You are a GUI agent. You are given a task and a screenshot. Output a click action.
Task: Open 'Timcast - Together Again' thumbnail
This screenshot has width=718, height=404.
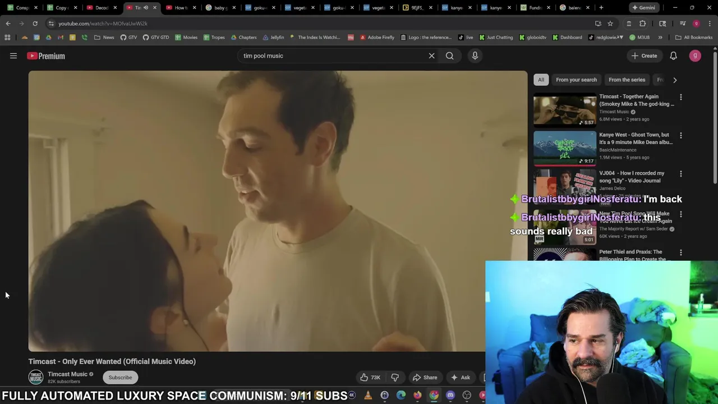pos(565,110)
